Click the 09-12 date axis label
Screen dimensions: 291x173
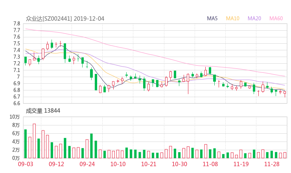[x=56, y=164]
